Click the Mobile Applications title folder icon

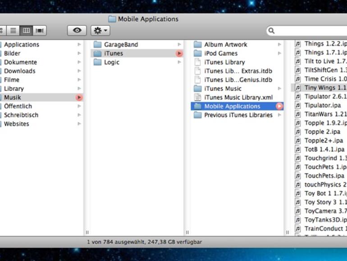[112, 19]
